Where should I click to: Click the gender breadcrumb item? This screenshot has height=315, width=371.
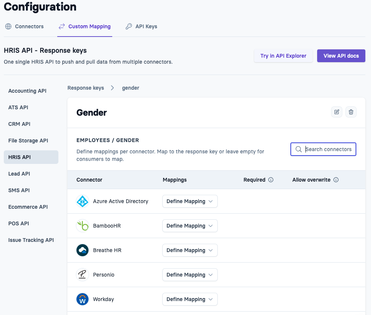[x=131, y=88]
